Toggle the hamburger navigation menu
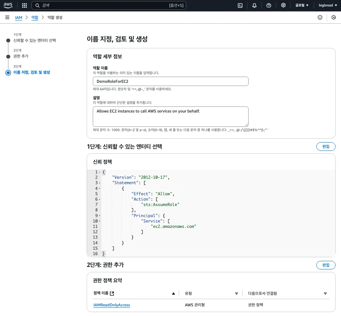The image size is (341, 316). (7, 18)
